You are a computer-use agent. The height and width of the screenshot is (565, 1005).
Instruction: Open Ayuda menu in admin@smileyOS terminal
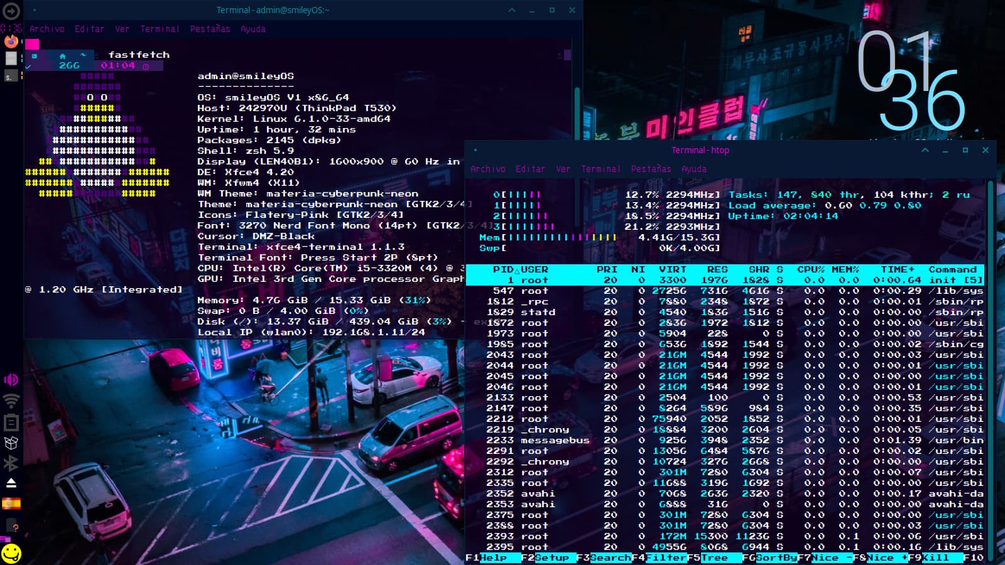point(253,29)
